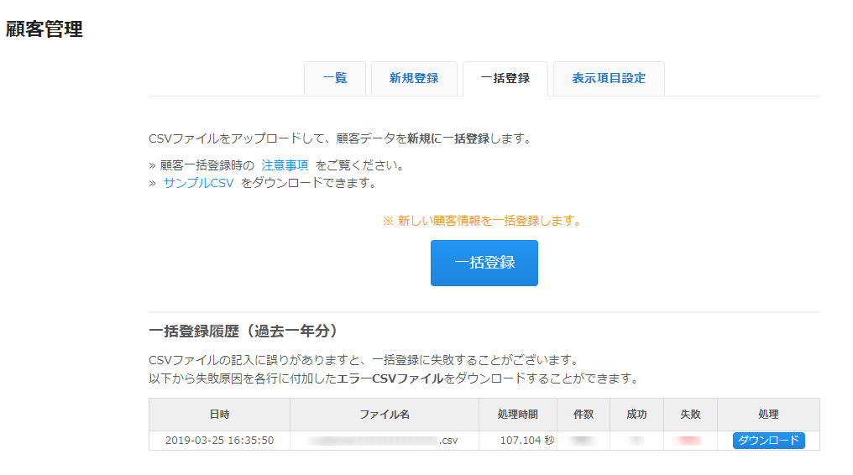The height and width of the screenshot is (475, 853).
Task: Click the 件数 column header
Action: pyautogui.click(x=583, y=415)
